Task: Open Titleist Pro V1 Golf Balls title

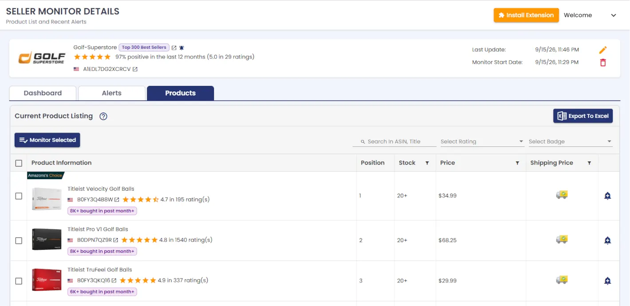Action: (98, 229)
